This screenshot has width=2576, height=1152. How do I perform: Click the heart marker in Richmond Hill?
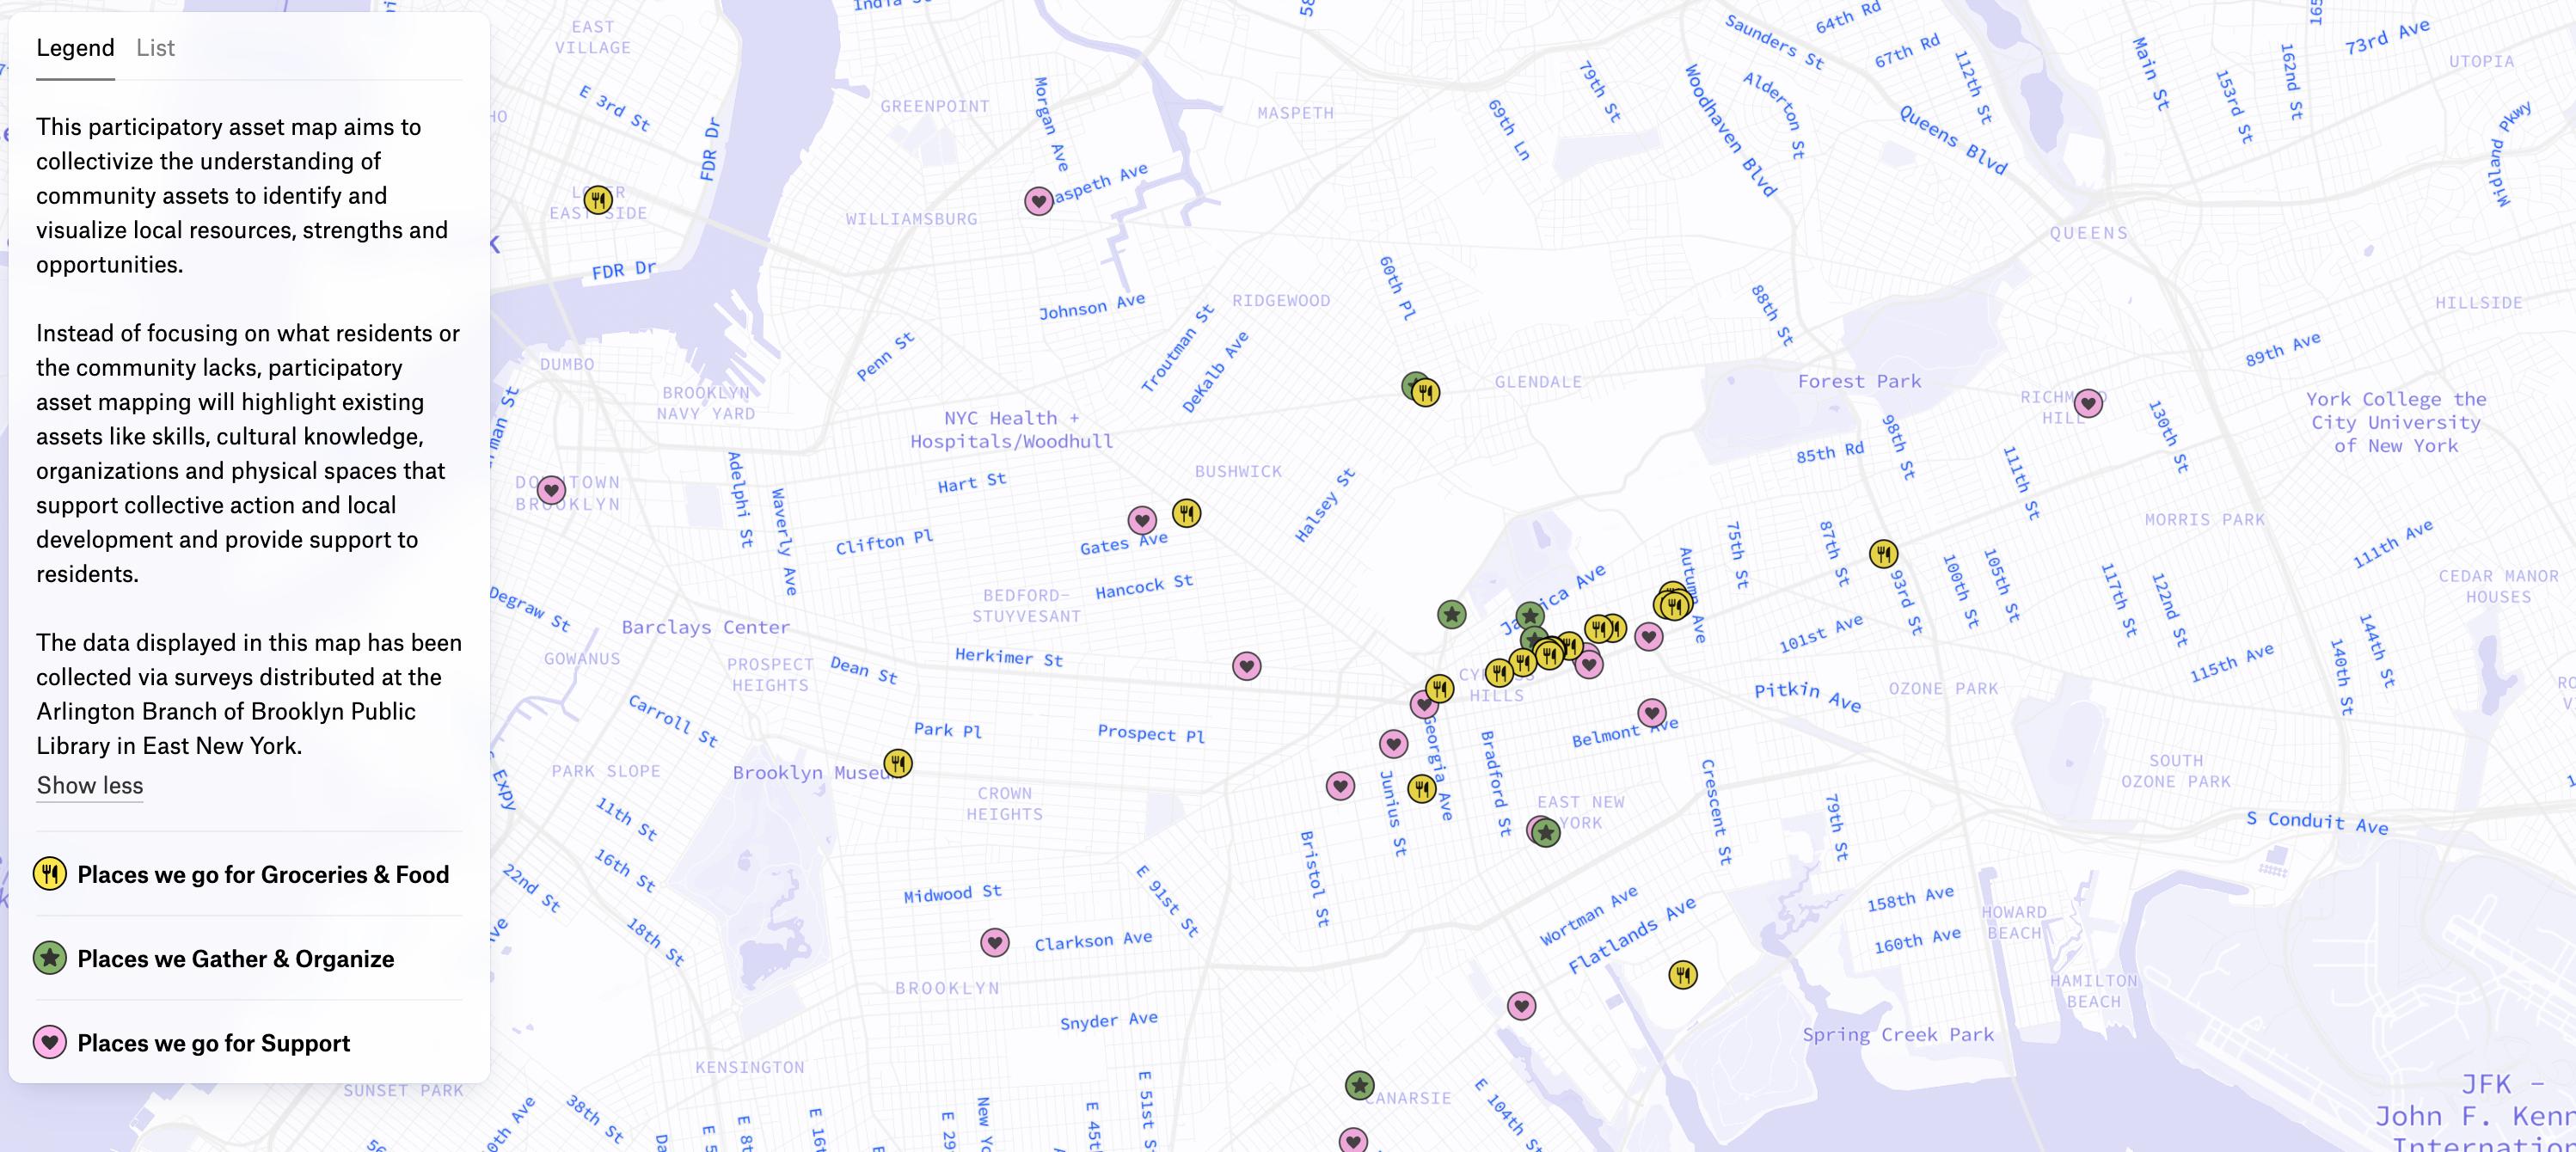tap(2088, 403)
